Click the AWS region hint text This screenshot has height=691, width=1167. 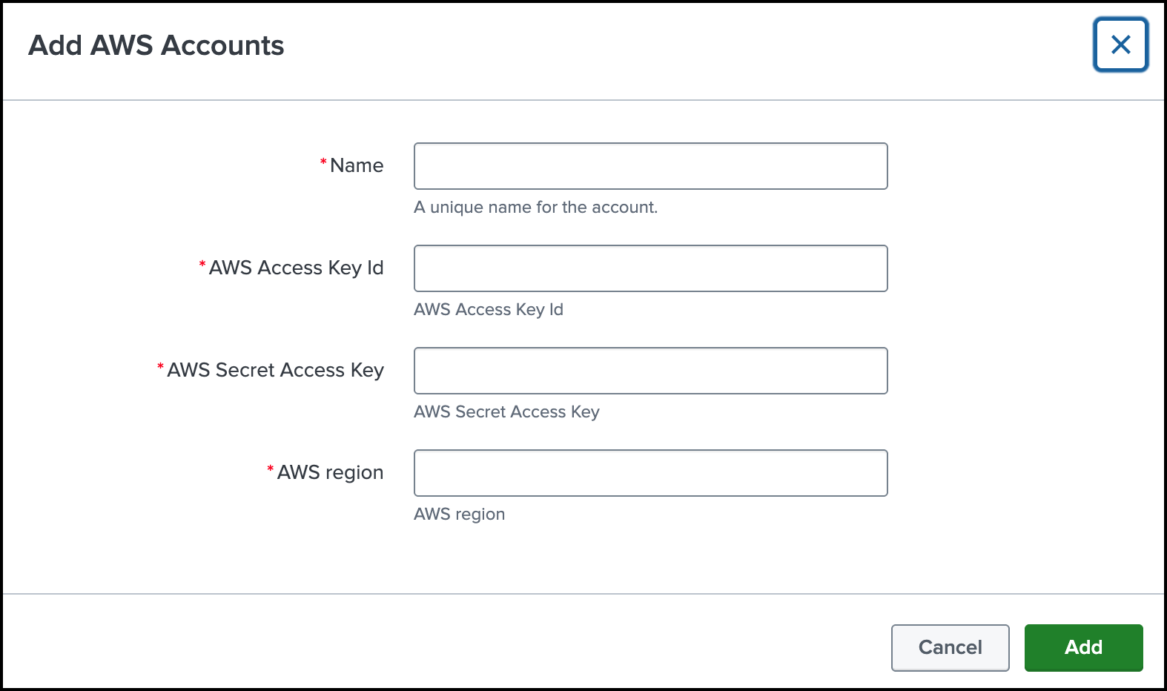459,514
